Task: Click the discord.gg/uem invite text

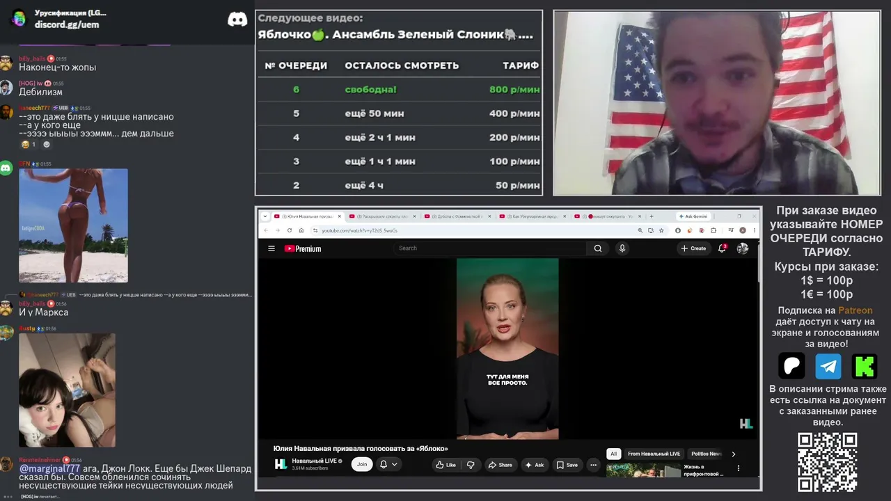Action: pos(67,24)
